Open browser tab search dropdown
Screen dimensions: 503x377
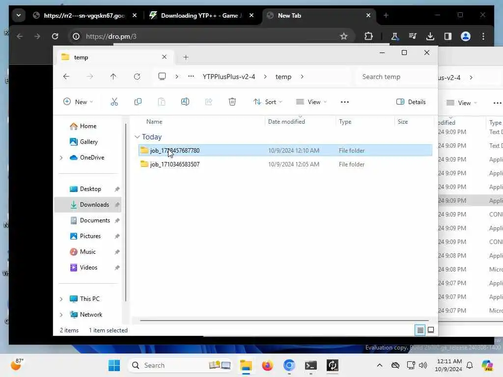point(19,15)
